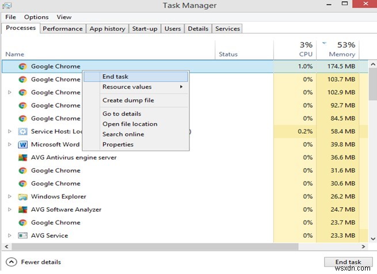Expand the AVG Software Analyzer group
377x274 pixels.
click(x=9, y=210)
